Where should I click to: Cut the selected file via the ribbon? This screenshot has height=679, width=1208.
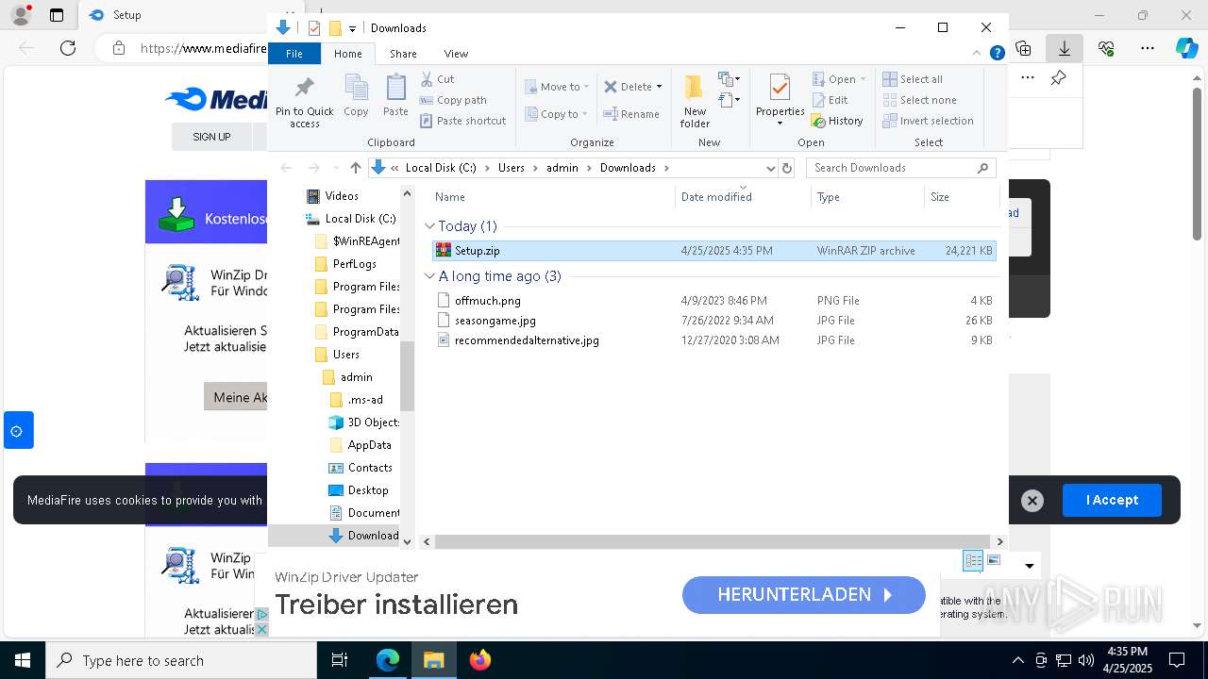pos(437,79)
